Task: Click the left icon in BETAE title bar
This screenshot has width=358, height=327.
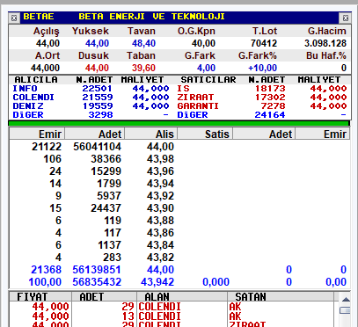Action: tap(14, 18)
